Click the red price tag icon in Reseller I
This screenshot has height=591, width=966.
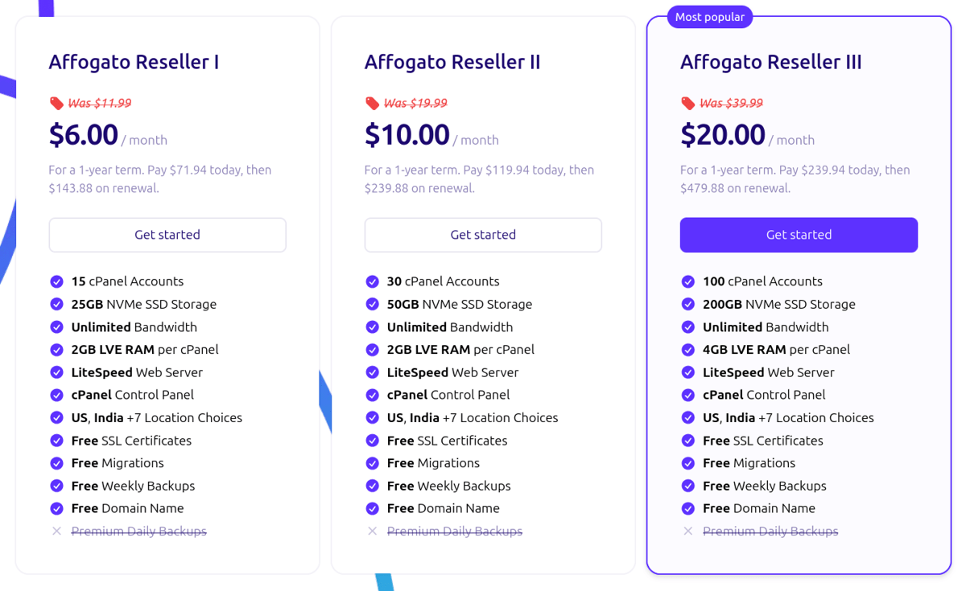(56, 103)
